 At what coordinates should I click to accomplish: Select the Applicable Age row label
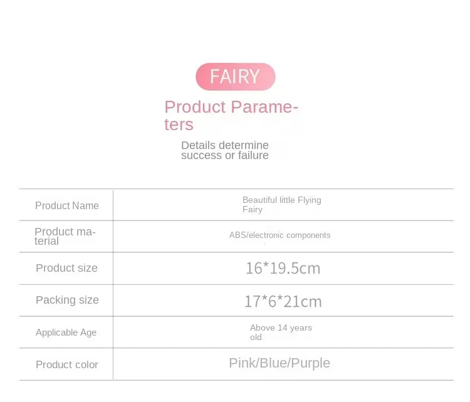pos(66,332)
